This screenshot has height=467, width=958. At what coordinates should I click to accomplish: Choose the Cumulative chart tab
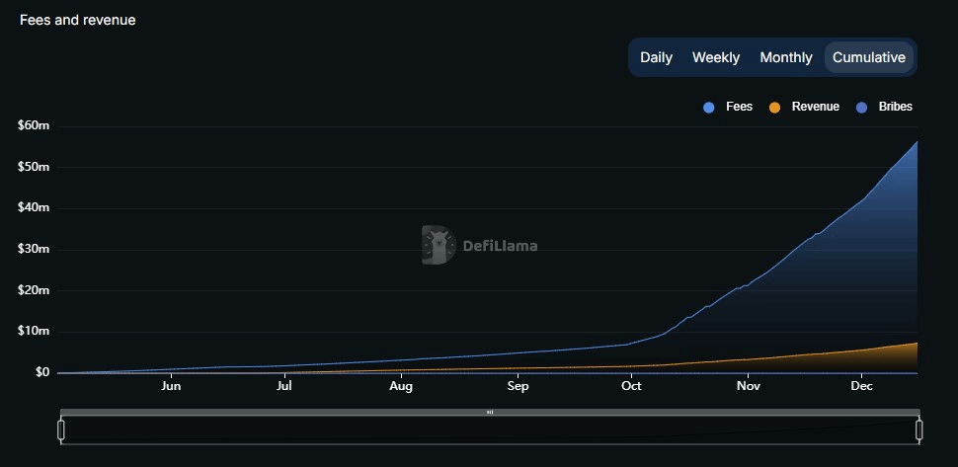click(x=868, y=57)
